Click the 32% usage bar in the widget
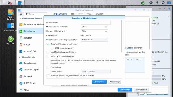The height and width of the screenshot is (97, 173). 156,79
